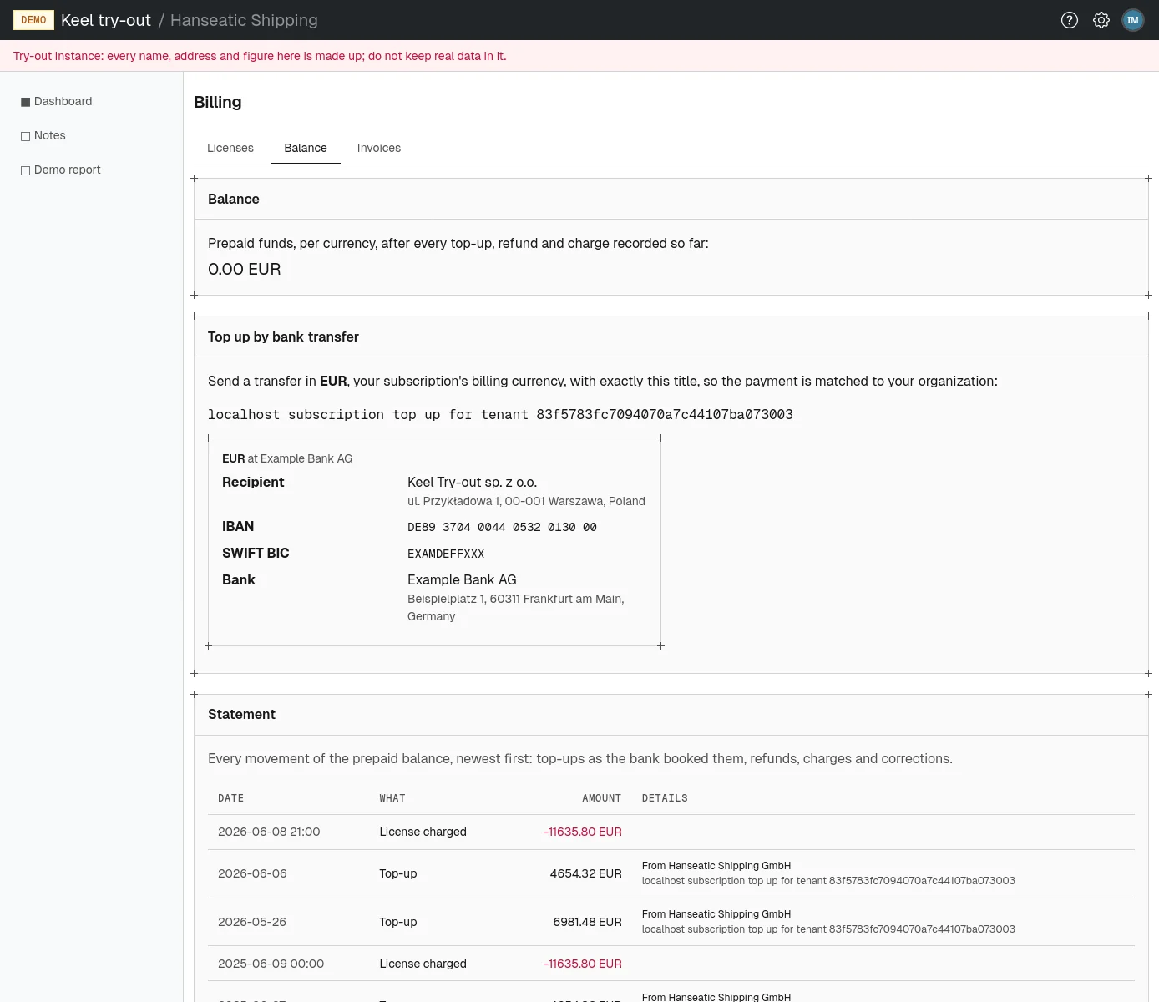Open the IM user avatar menu
Image resolution: width=1159 pixels, height=1002 pixels.
point(1133,20)
